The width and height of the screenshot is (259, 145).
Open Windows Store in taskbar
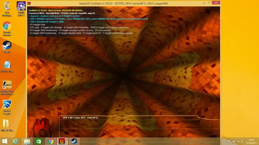[39, 141]
